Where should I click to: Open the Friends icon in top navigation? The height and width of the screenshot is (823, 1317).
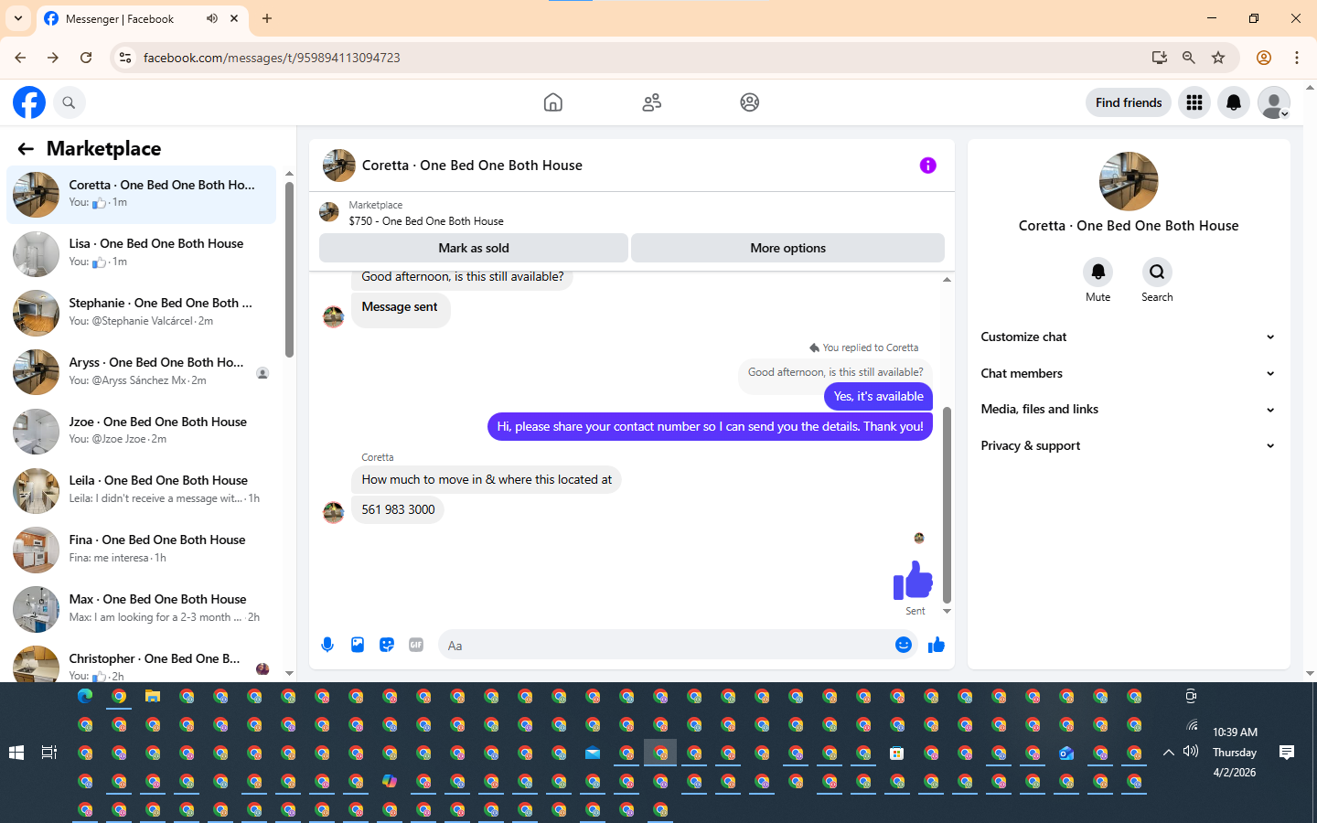tap(652, 102)
